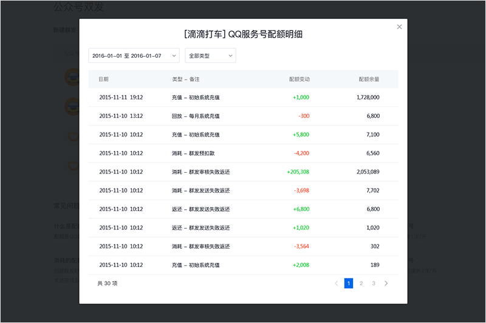The width and height of the screenshot is (486, 323).
Task: Select the row dated 2015-11-11 19:12
Action: click(x=121, y=97)
